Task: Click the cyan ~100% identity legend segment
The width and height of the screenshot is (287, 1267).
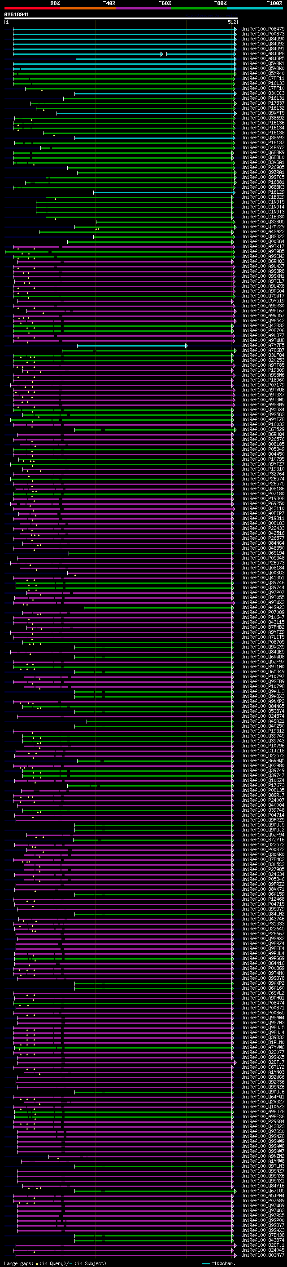Action: point(255,8)
